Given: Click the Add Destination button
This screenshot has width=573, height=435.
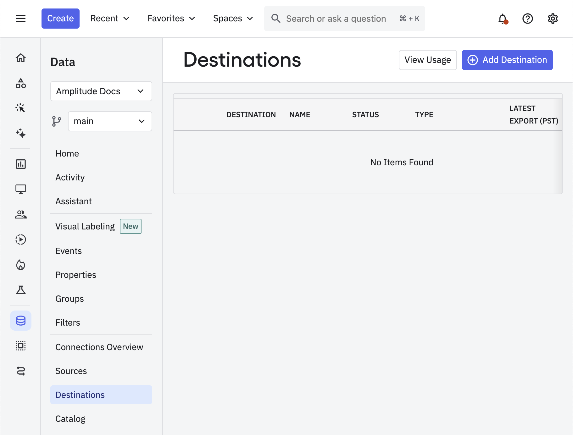Looking at the screenshot, I should click(507, 60).
